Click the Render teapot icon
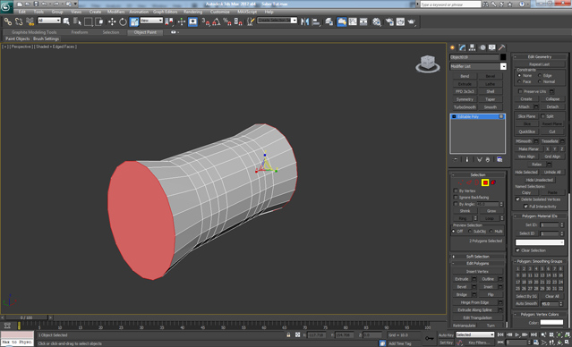The height and width of the screenshot is (347, 572). tap(412, 21)
